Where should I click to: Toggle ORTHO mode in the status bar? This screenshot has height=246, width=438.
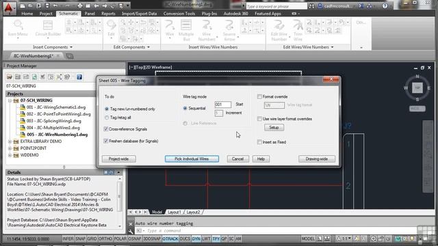point(105,238)
